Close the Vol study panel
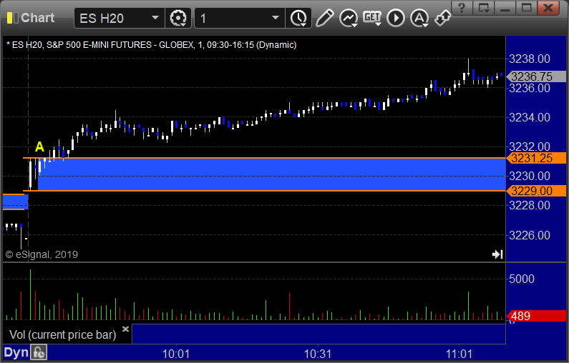569x363 pixels. (x=125, y=329)
